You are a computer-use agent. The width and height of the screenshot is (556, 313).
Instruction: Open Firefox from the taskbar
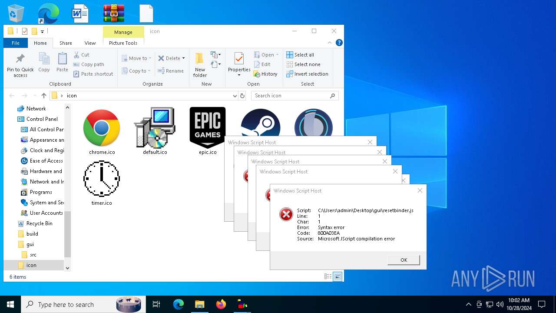(221, 304)
